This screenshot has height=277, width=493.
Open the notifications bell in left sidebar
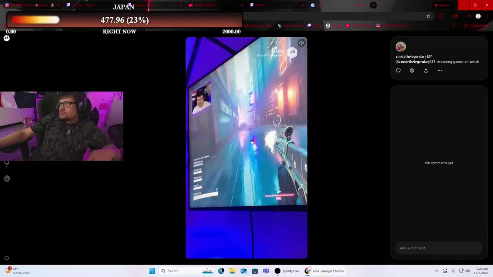tap(7, 163)
